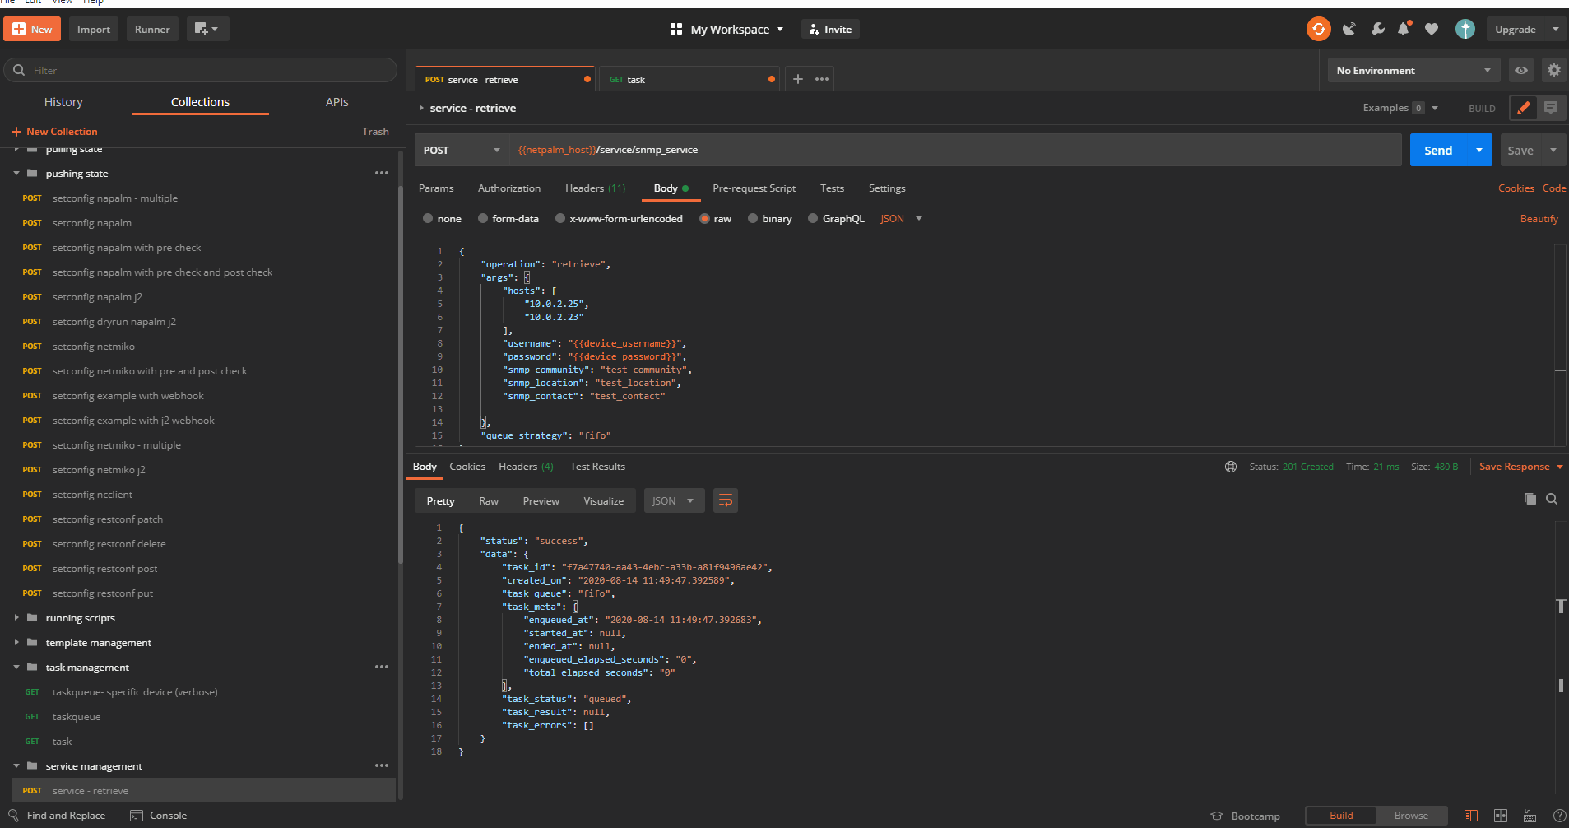Click the Invite button
The image size is (1569, 828).
point(829,29)
